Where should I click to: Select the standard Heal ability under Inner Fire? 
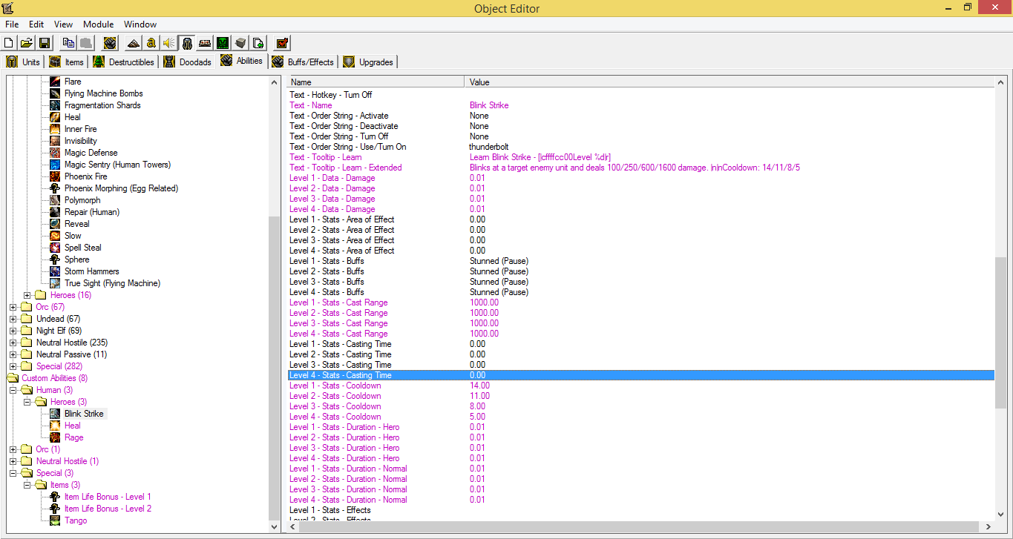(72, 117)
